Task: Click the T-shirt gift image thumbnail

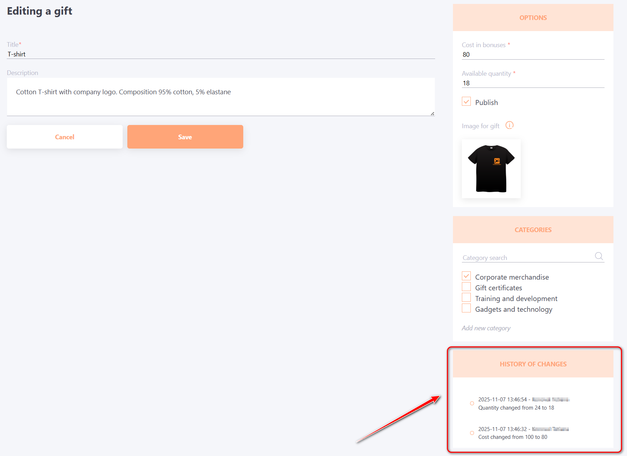Action: click(x=491, y=169)
